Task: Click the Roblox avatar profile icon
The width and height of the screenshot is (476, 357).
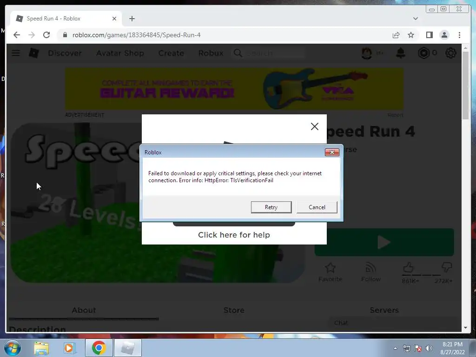Action: click(x=367, y=53)
